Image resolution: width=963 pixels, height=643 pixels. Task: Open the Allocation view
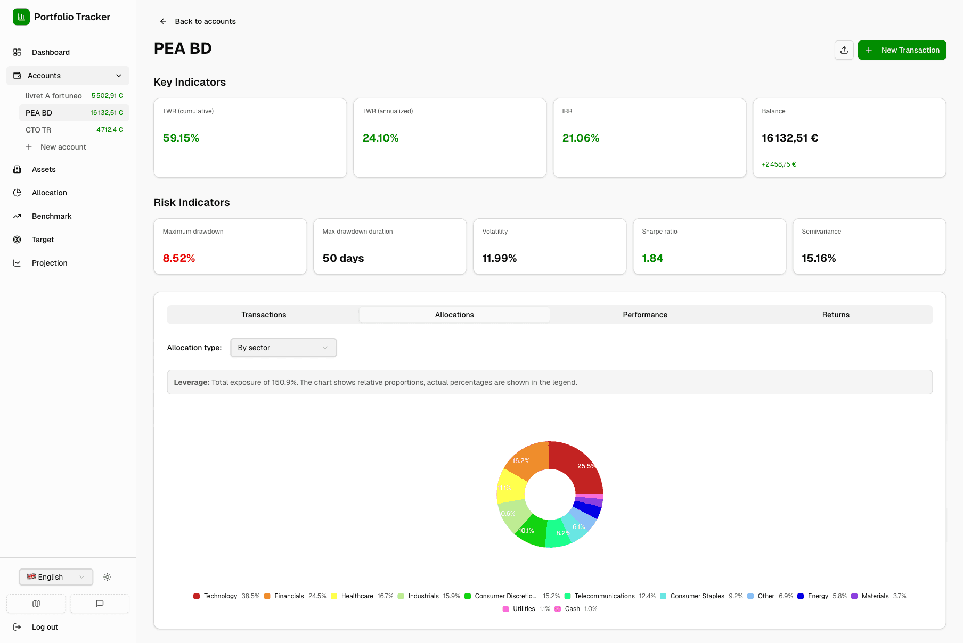[49, 192]
